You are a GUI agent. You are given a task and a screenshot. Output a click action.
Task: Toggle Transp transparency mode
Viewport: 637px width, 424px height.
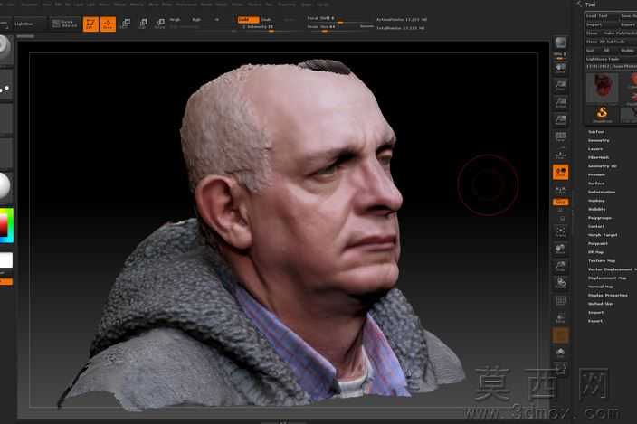(561, 317)
